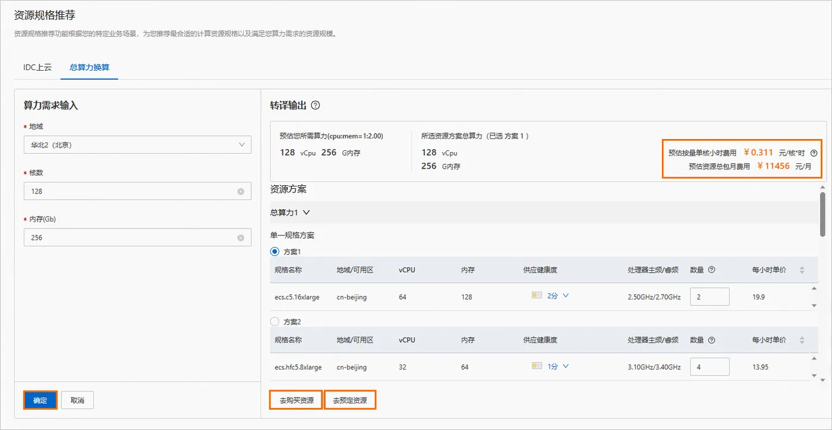The image size is (832, 430).
Task: Click the 去购买资源 button
Action: [297, 400]
